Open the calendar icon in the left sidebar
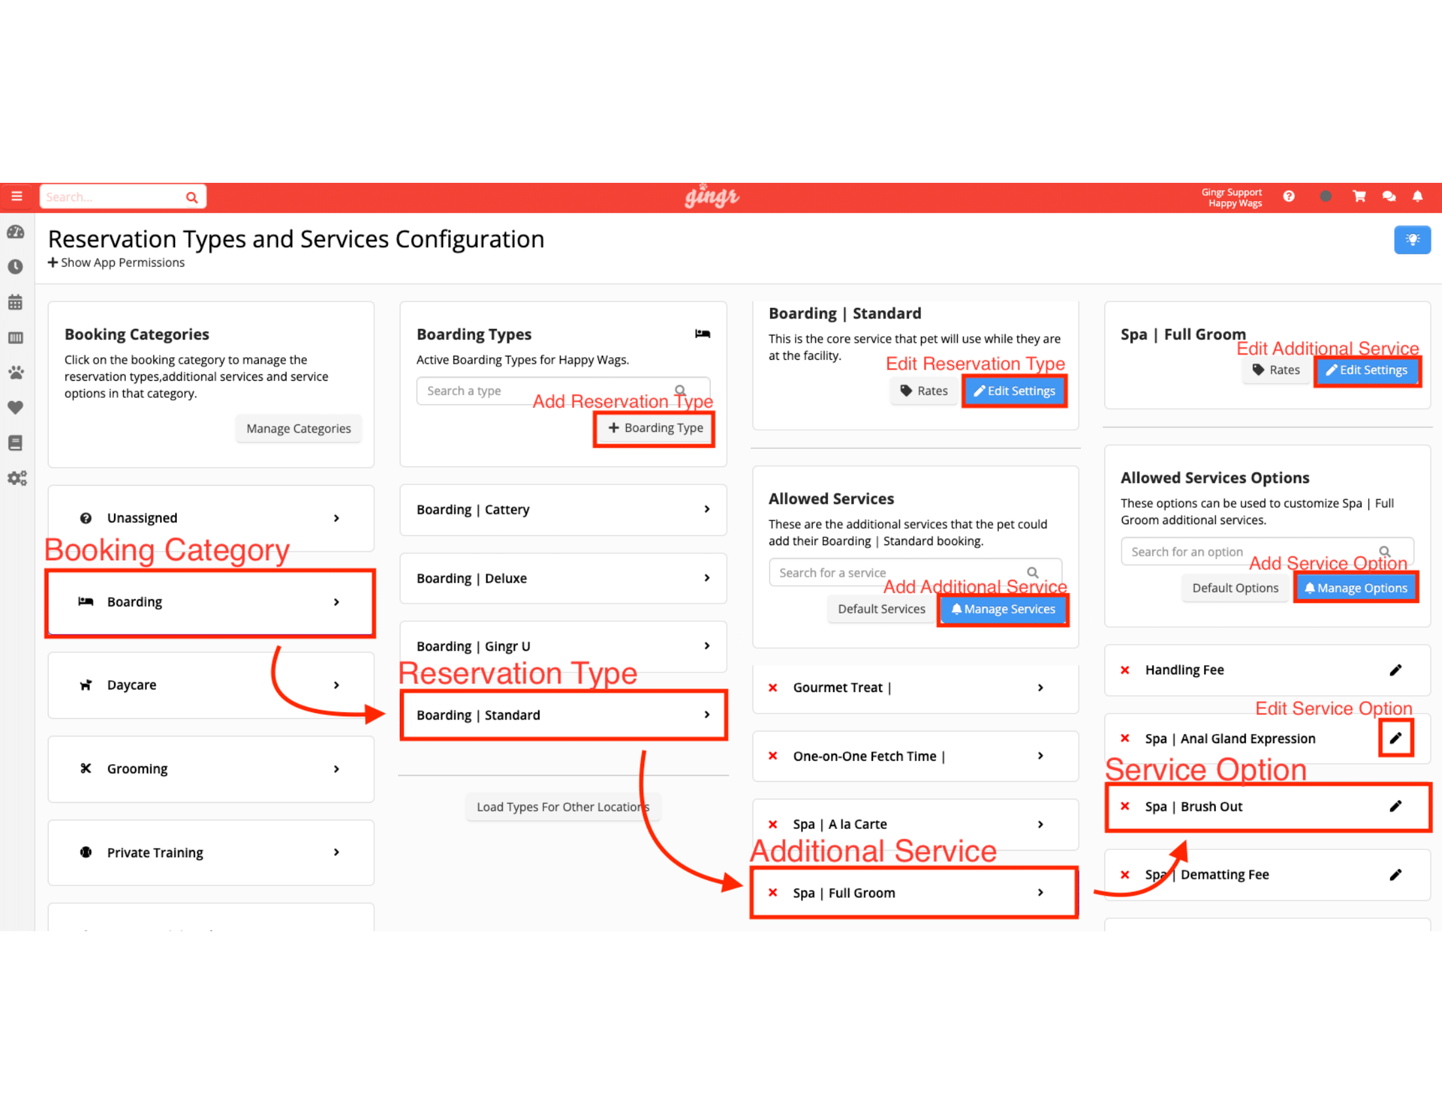The width and height of the screenshot is (1442, 1114). (x=16, y=301)
